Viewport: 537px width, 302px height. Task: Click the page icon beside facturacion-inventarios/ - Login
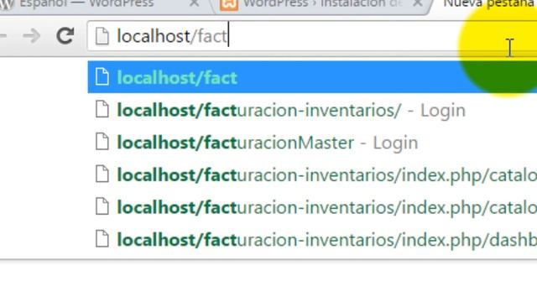[x=102, y=110]
